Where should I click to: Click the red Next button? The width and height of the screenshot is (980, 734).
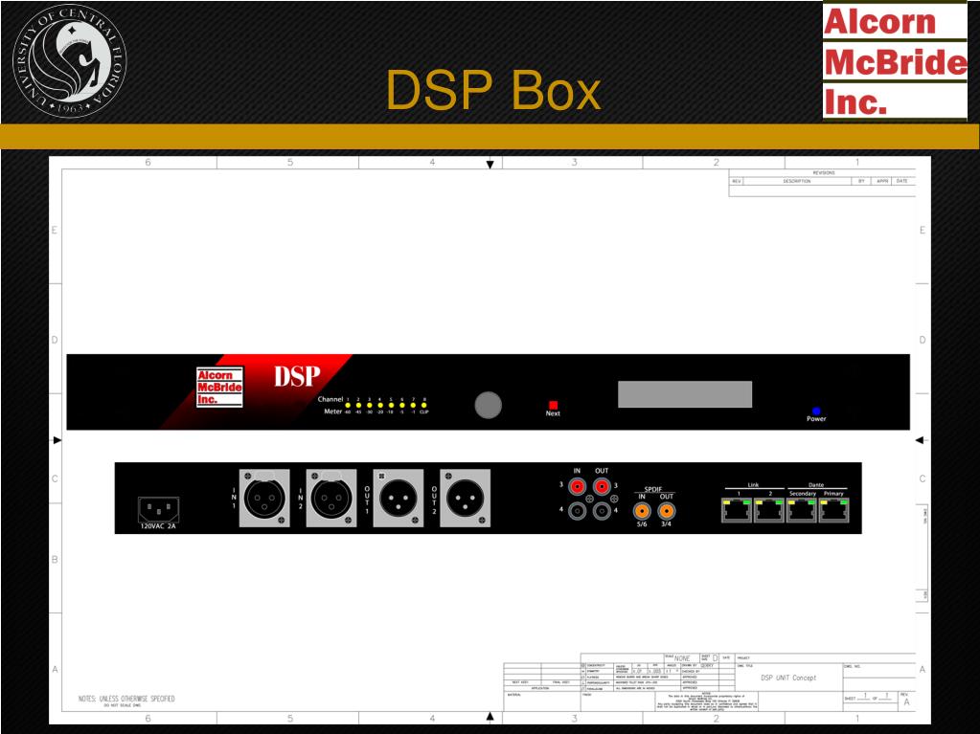pyautogui.click(x=553, y=405)
